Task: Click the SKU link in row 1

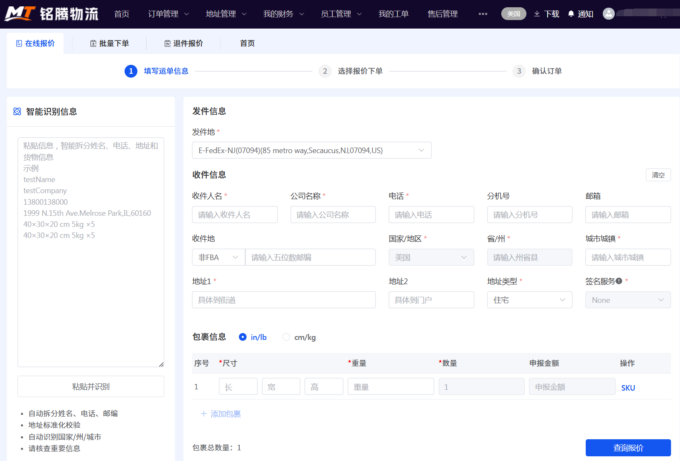Action: point(628,388)
